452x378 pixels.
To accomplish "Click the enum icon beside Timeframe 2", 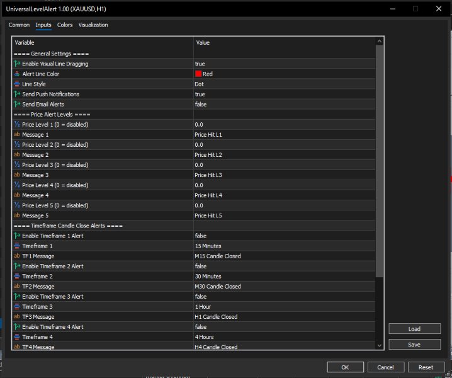I will pyautogui.click(x=17, y=276).
